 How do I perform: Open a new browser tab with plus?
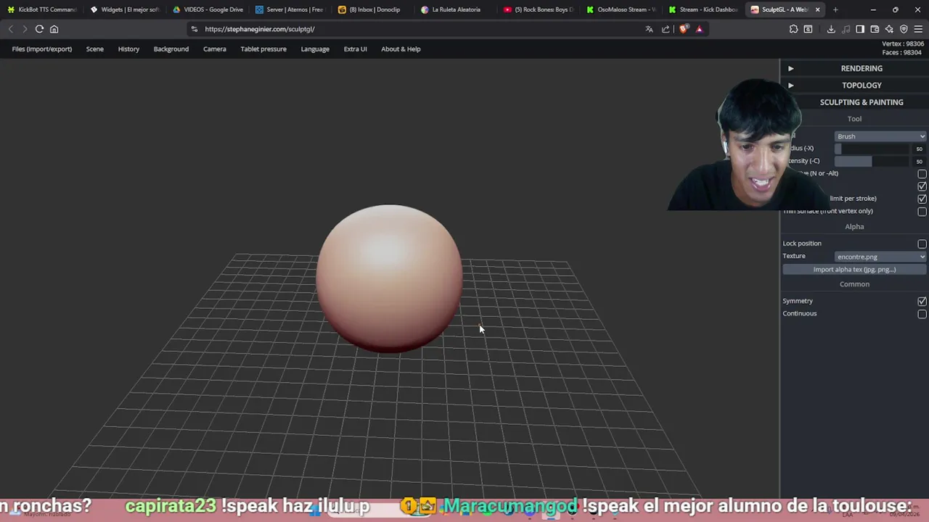click(x=835, y=9)
